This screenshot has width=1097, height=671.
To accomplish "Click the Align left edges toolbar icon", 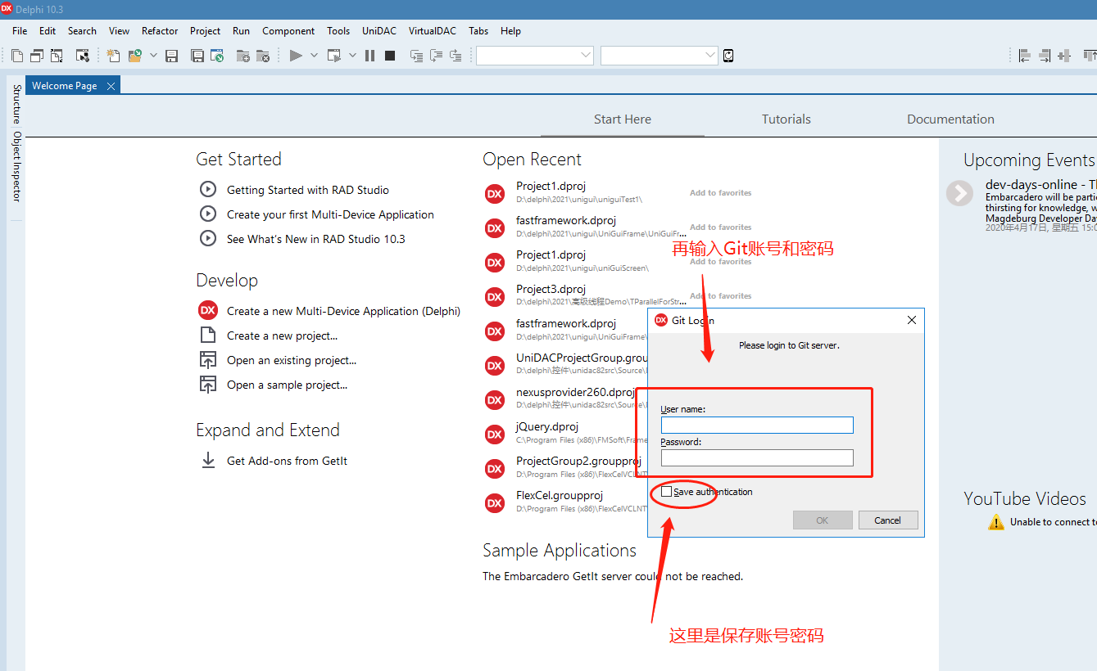I will click(x=1025, y=56).
